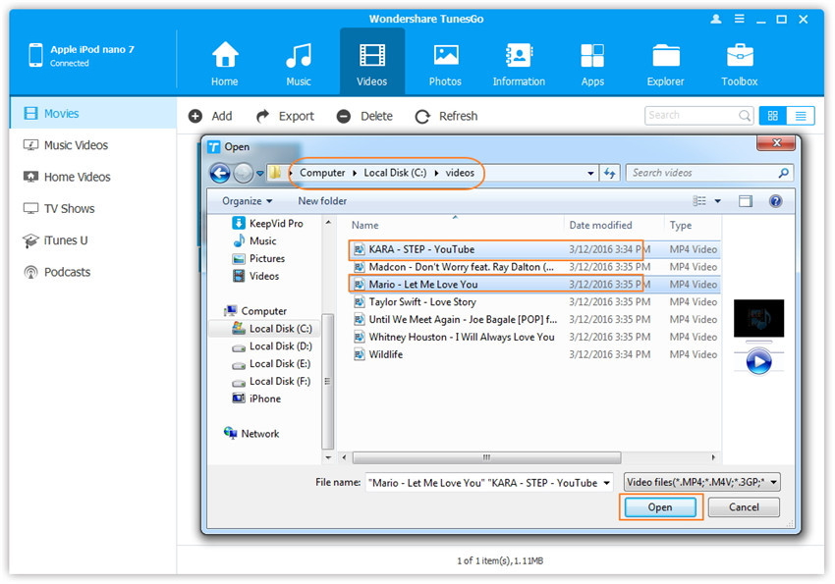Select Music Videos in the sidebar
Screen dimensions: 835x584
(x=76, y=145)
